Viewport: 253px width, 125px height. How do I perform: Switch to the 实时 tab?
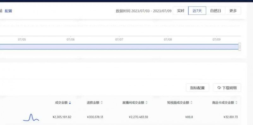coord(181,11)
